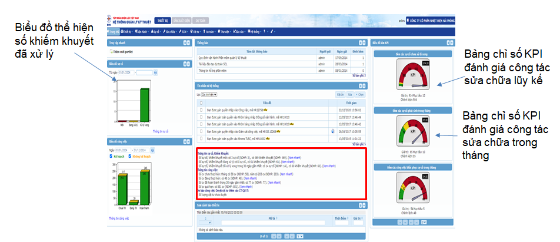Click the Đếm các sự cố chưa xử lý xong gauge
Screen dimensions: 560x242
point(413,74)
